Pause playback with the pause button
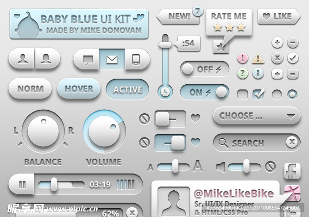This screenshot has height=217, width=309. [22, 184]
